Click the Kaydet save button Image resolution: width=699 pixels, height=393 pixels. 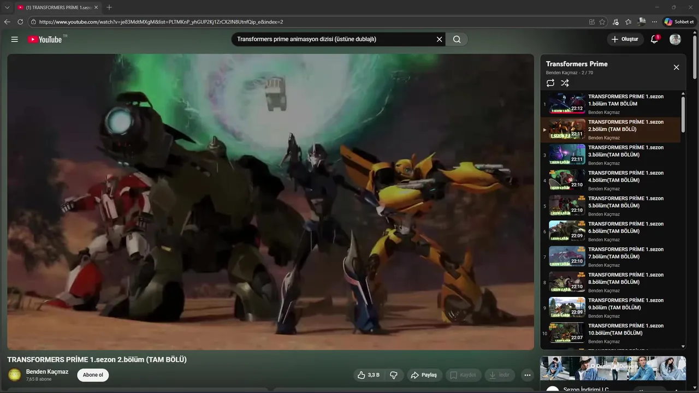pyautogui.click(x=463, y=375)
